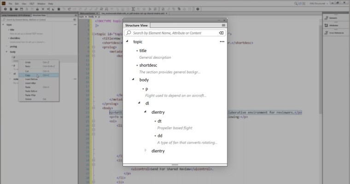
Task: Choose Paste After in the context menu
Action: click(x=39, y=95)
